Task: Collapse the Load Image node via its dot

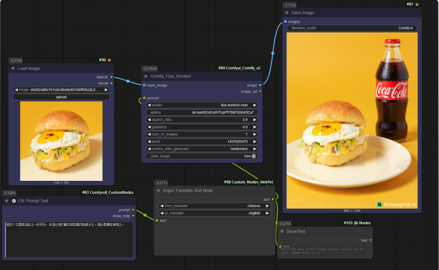Action: 13,68
